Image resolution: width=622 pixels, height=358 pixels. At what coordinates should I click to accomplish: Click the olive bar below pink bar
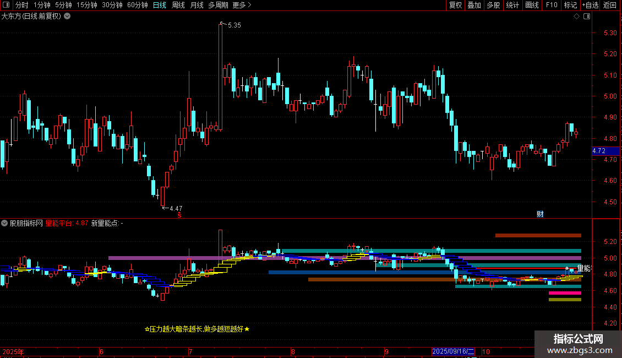(x=565, y=300)
